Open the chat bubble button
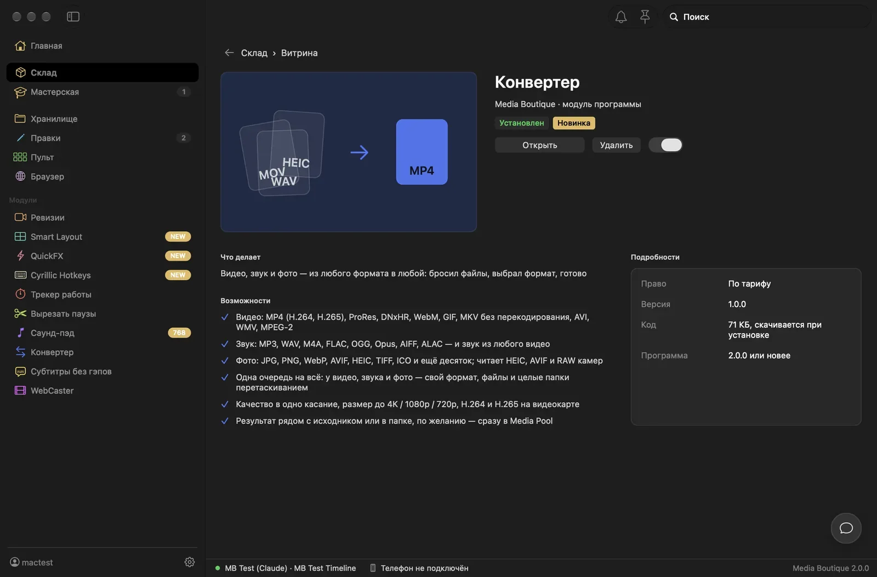 pos(846,528)
